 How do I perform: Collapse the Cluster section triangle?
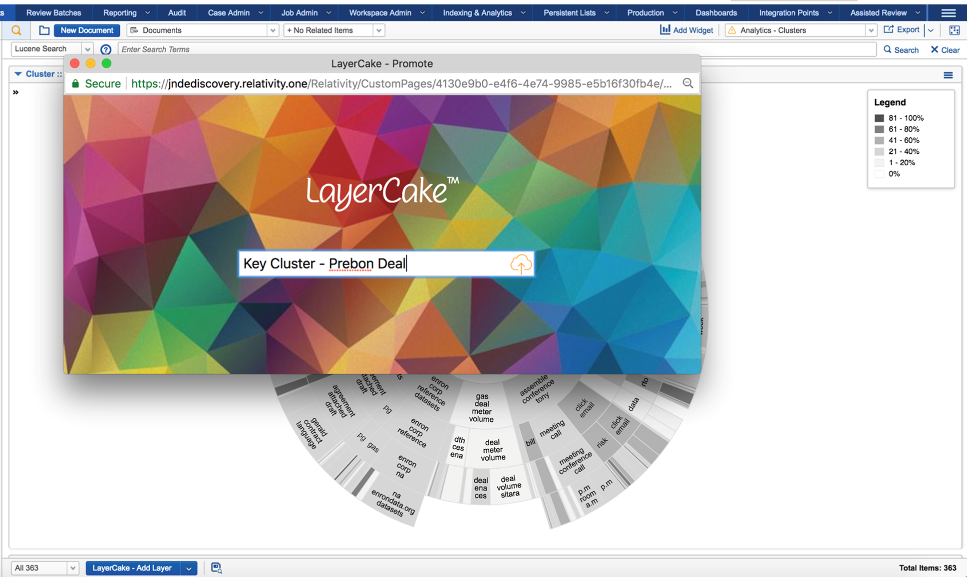point(18,74)
